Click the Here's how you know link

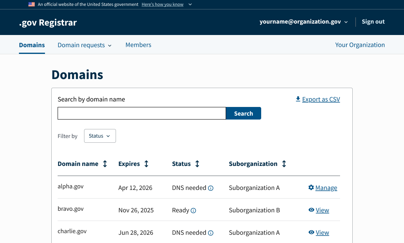(163, 4)
